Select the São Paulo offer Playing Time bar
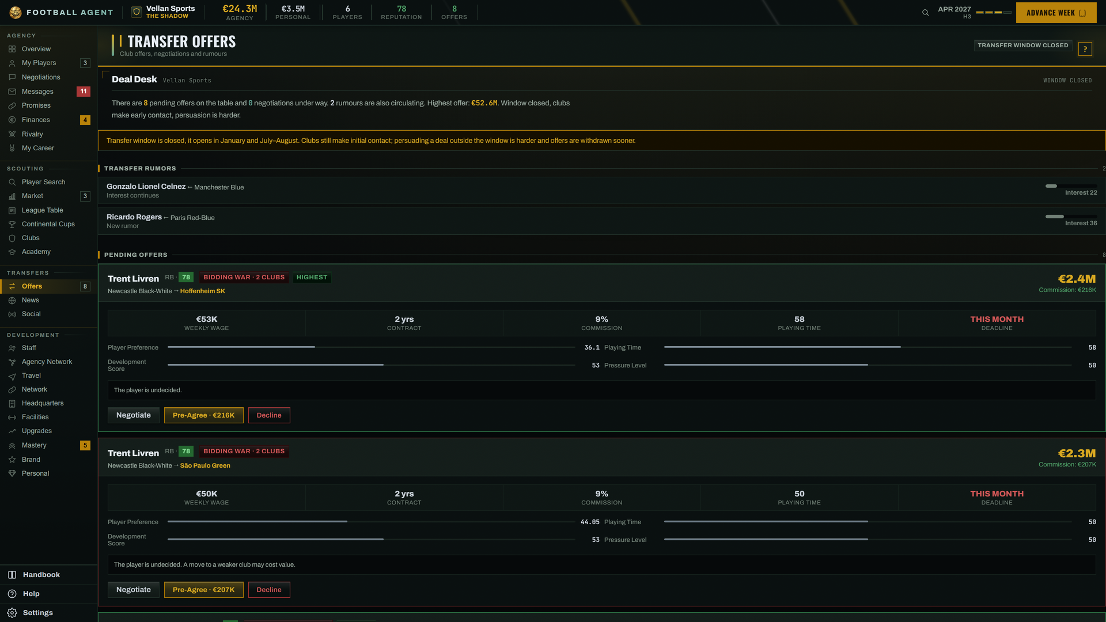 coord(868,522)
